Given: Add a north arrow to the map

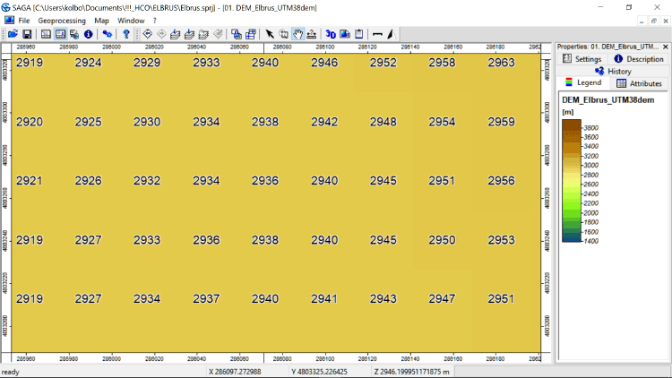Looking at the screenshot, I should (x=391, y=34).
